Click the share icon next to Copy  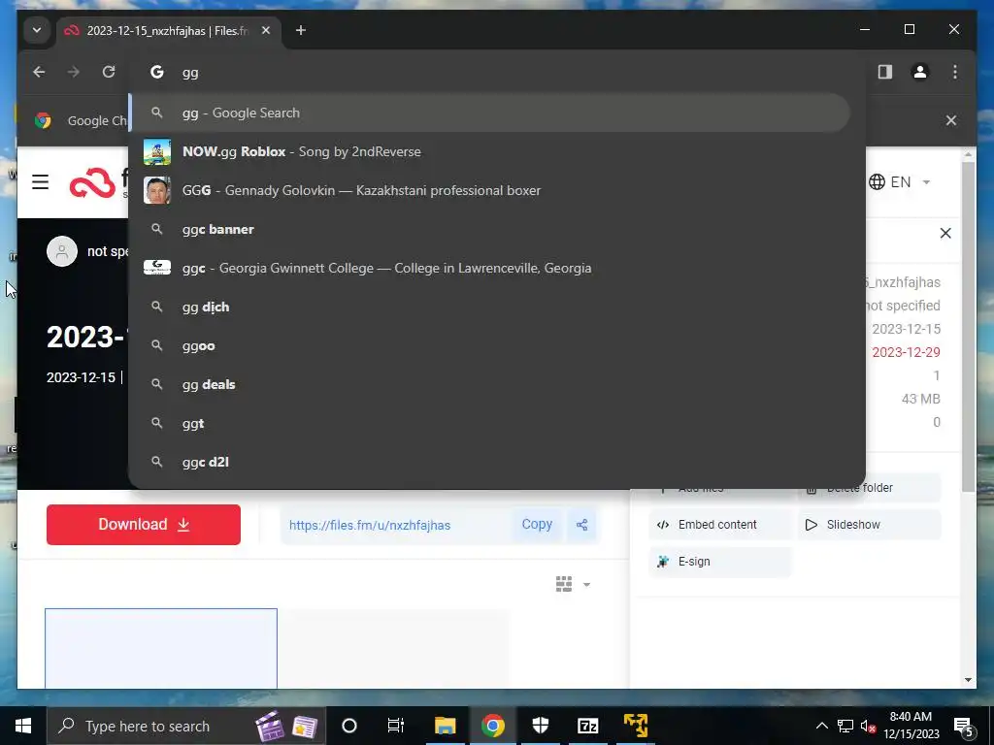click(x=582, y=525)
